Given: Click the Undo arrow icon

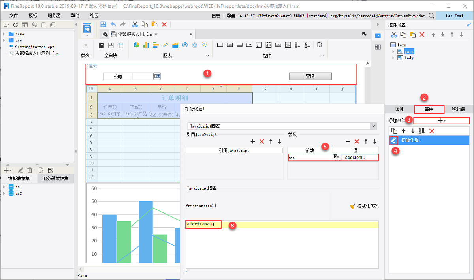Looking at the screenshot, I should (x=113, y=24).
